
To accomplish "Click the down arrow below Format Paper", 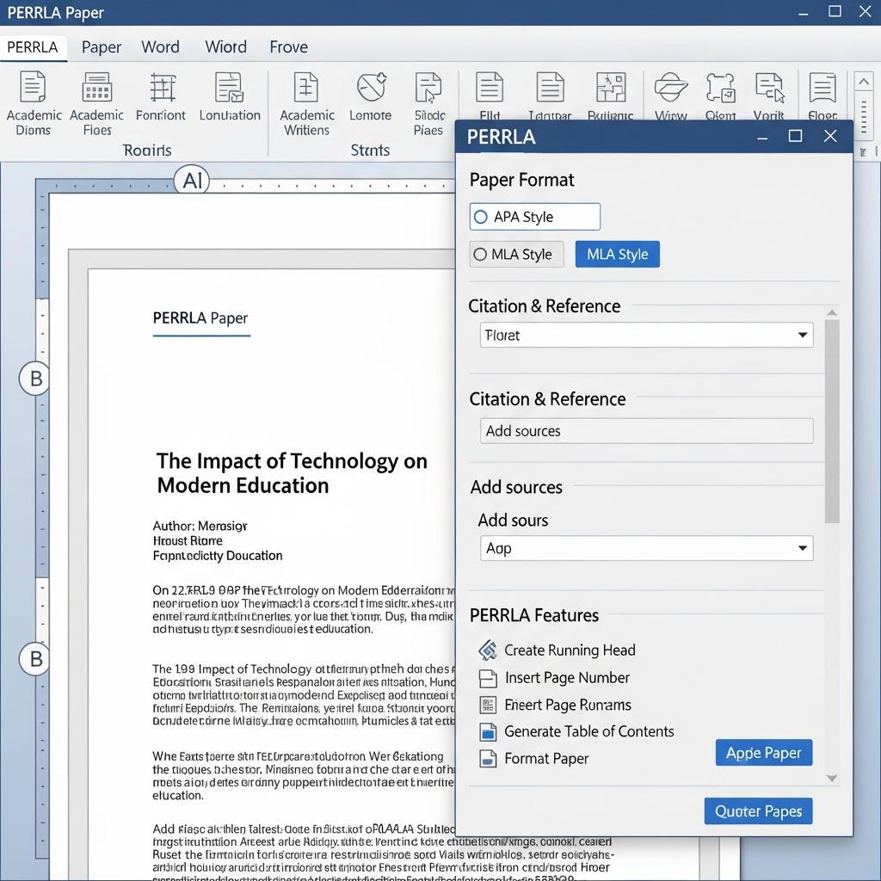I will pyautogui.click(x=830, y=777).
